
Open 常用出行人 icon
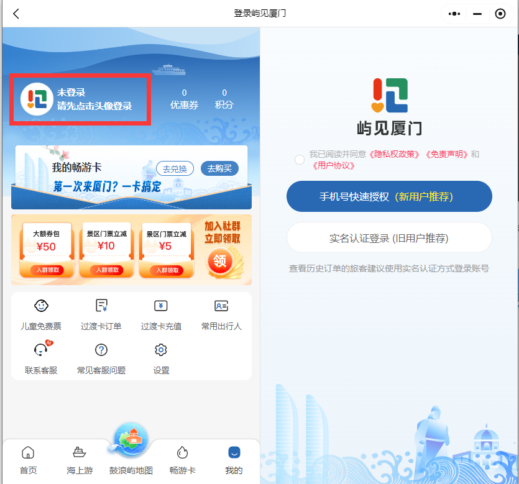(x=221, y=306)
